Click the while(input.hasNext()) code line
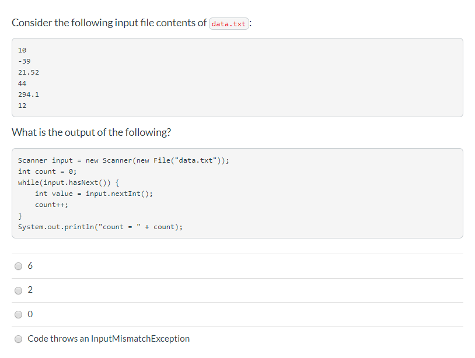 tap(69, 182)
